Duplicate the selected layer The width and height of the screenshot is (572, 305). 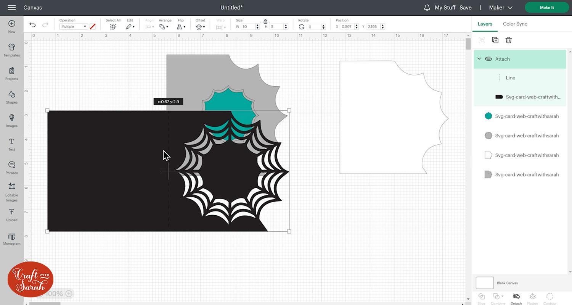(495, 40)
